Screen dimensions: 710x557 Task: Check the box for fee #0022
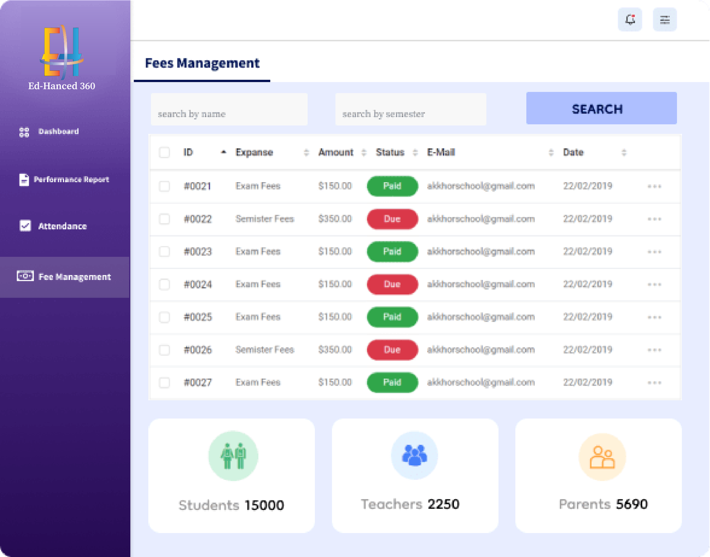pos(165,219)
